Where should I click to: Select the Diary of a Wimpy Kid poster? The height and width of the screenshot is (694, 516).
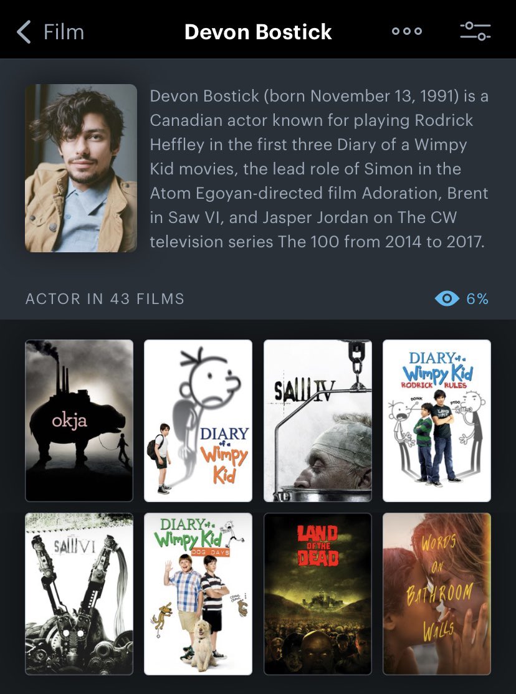198,421
